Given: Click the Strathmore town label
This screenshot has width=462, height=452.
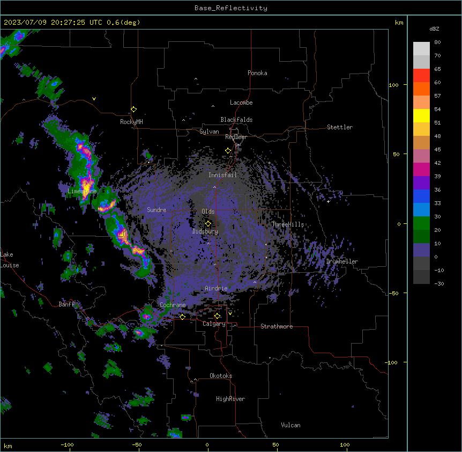Looking at the screenshot, I should tap(277, 326).
